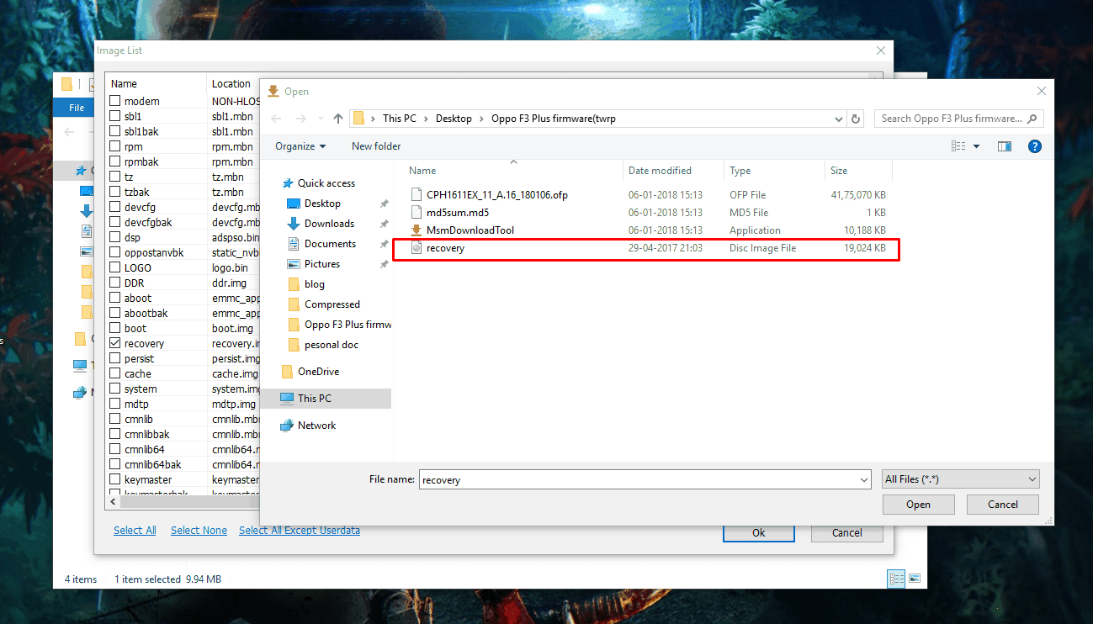Click the search magnifier icon

click(1033, 119)
